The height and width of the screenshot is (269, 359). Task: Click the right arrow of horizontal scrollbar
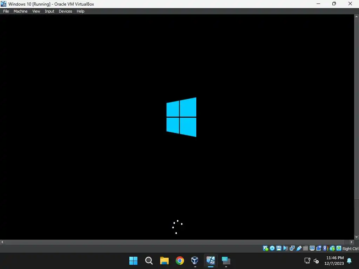click(352, 242)
